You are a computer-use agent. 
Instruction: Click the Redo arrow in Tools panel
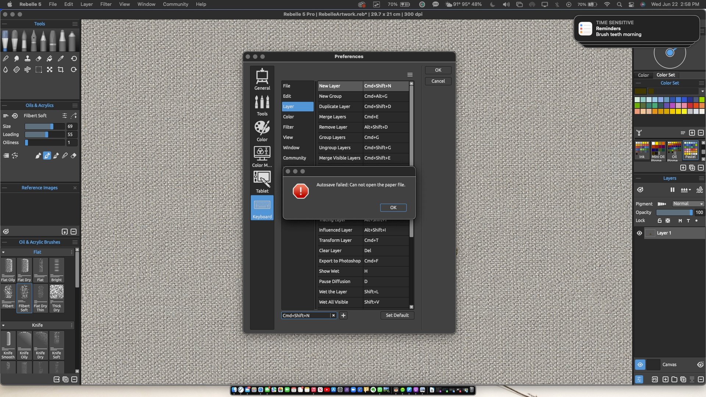point(74,69)
